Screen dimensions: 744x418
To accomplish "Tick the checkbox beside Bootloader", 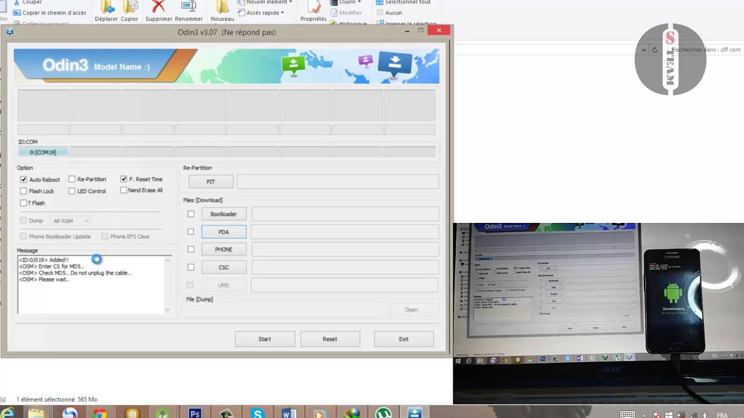I will 191,214.
